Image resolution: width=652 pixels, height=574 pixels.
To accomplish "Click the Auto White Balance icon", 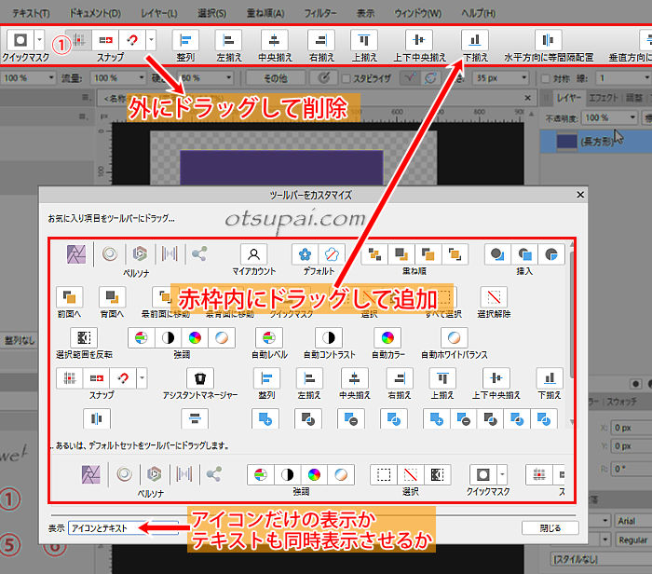I will [454, 337].
